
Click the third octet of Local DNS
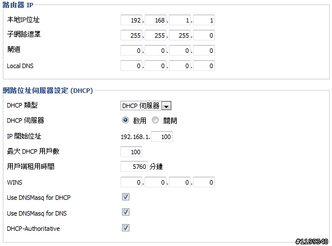click(180, 66)
